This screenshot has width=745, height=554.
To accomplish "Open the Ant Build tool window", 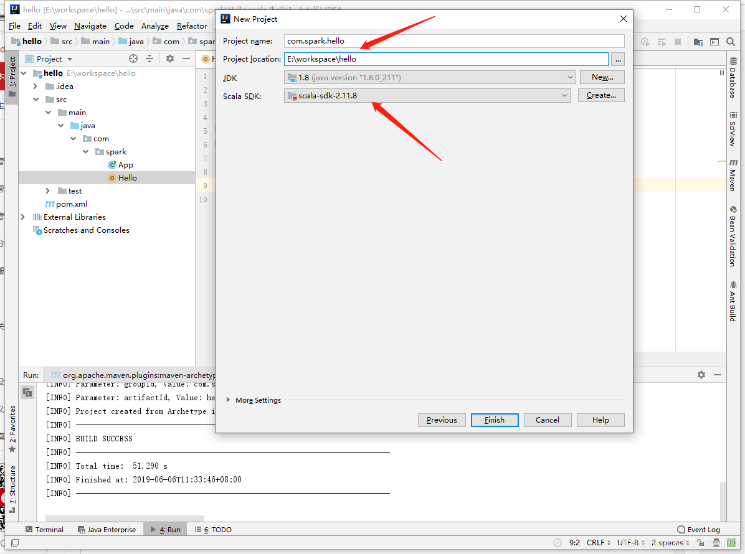I will click(x=733, y=301).
